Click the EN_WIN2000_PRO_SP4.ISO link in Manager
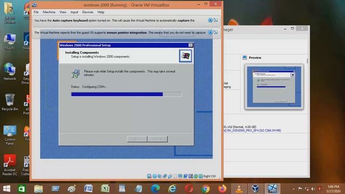Screen dimensions: 345x194 click(254, 130)
